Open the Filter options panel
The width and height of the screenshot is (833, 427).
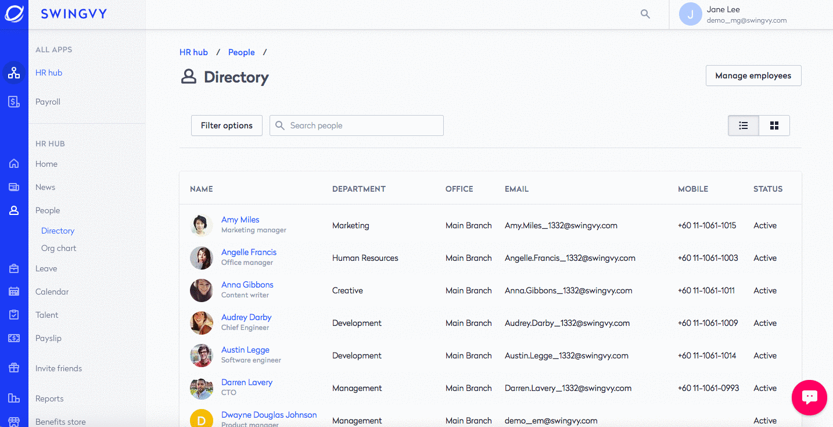(x=227, y=125)
